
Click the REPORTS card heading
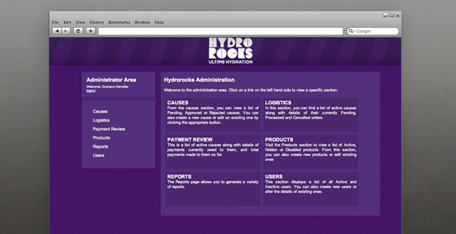[x=179, y=176]
